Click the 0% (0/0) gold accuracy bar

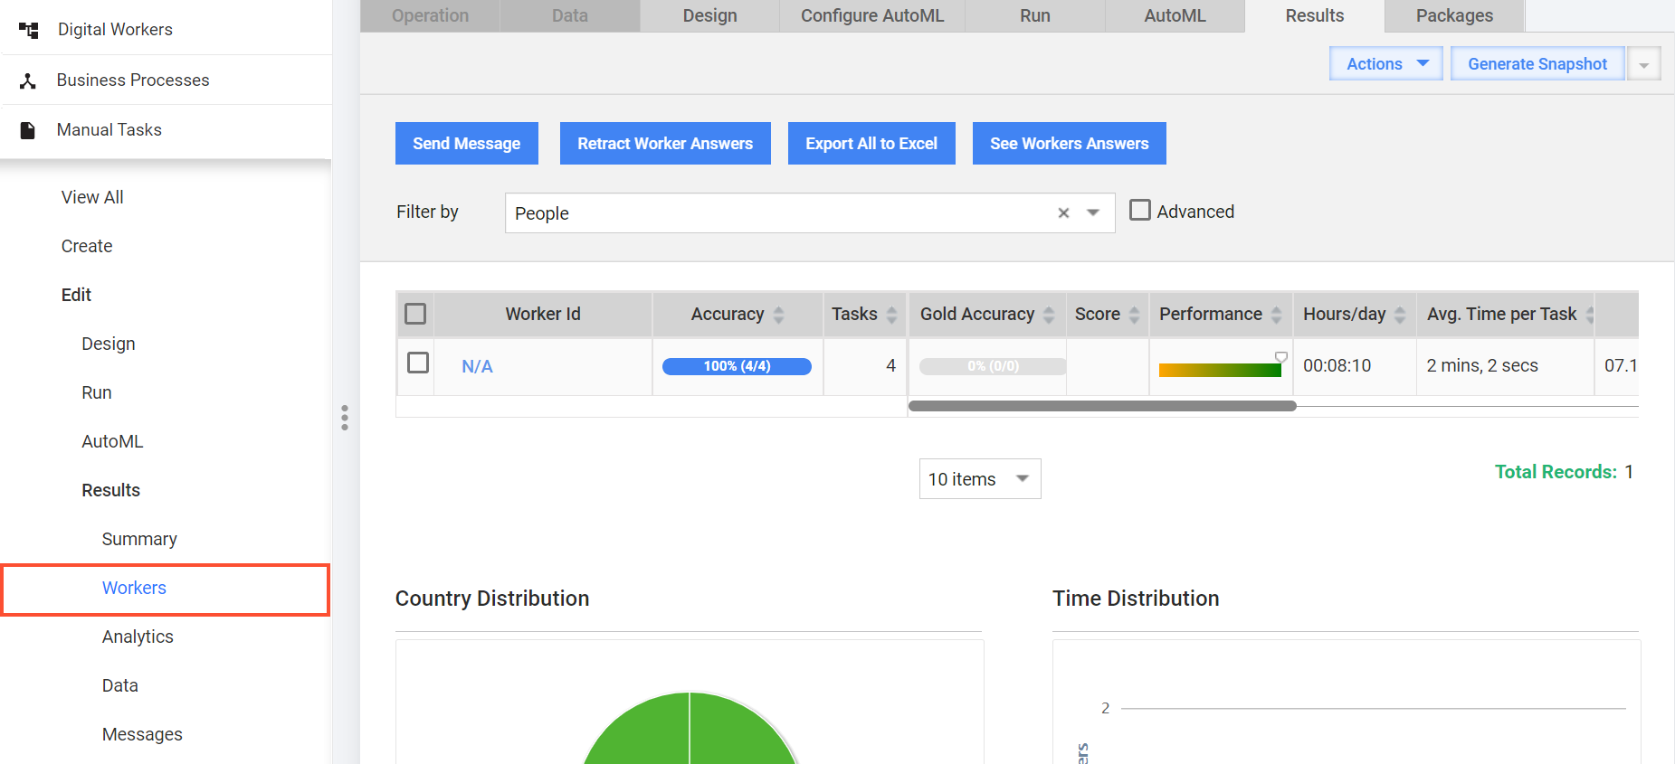point(993,366)
